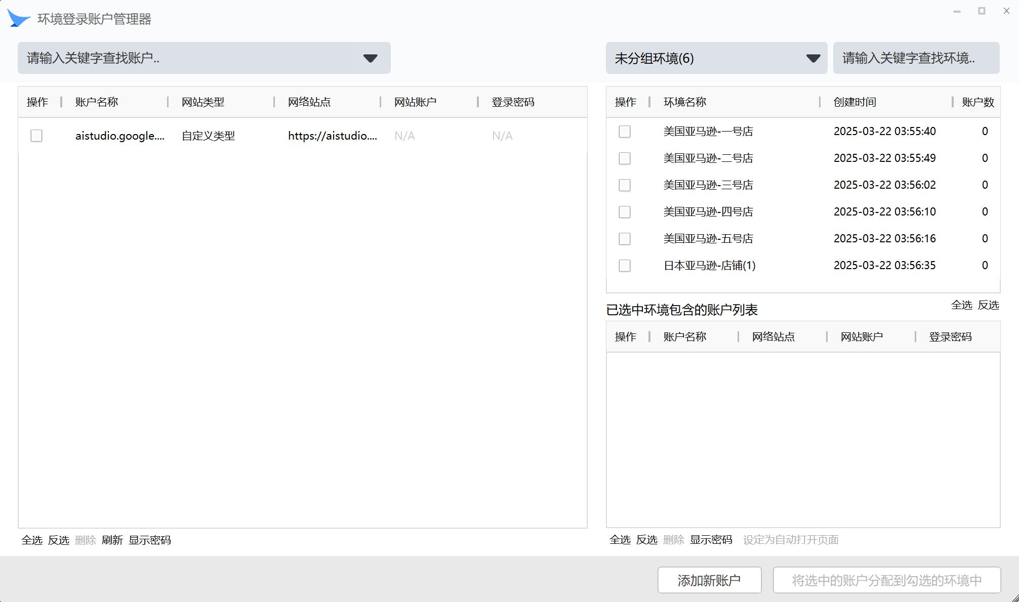Image resolution: width=1019 pixels, height=602 pixels.
Task: Click 设定为自动打开页面 link
Action: (x=791, y=540)
